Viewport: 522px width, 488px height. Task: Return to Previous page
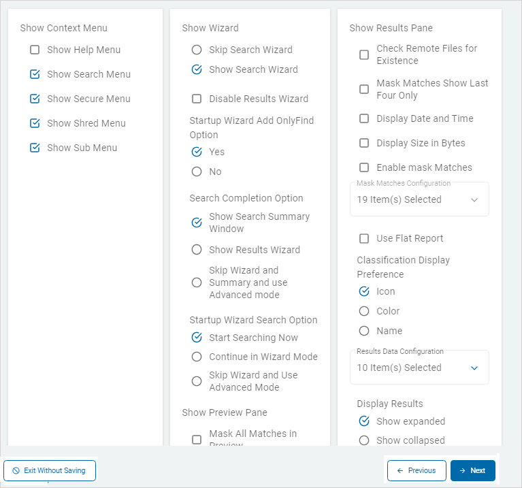point(416,470)
